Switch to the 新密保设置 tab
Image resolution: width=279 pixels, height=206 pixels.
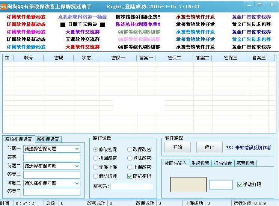click(48, 139)
